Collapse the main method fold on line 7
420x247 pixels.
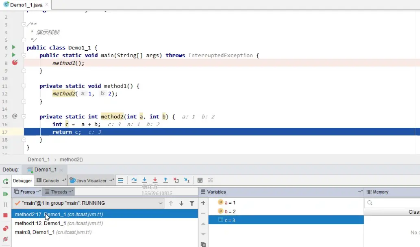(24, 55)
